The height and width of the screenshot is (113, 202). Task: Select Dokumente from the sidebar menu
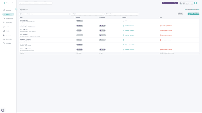tap(8, 43)
